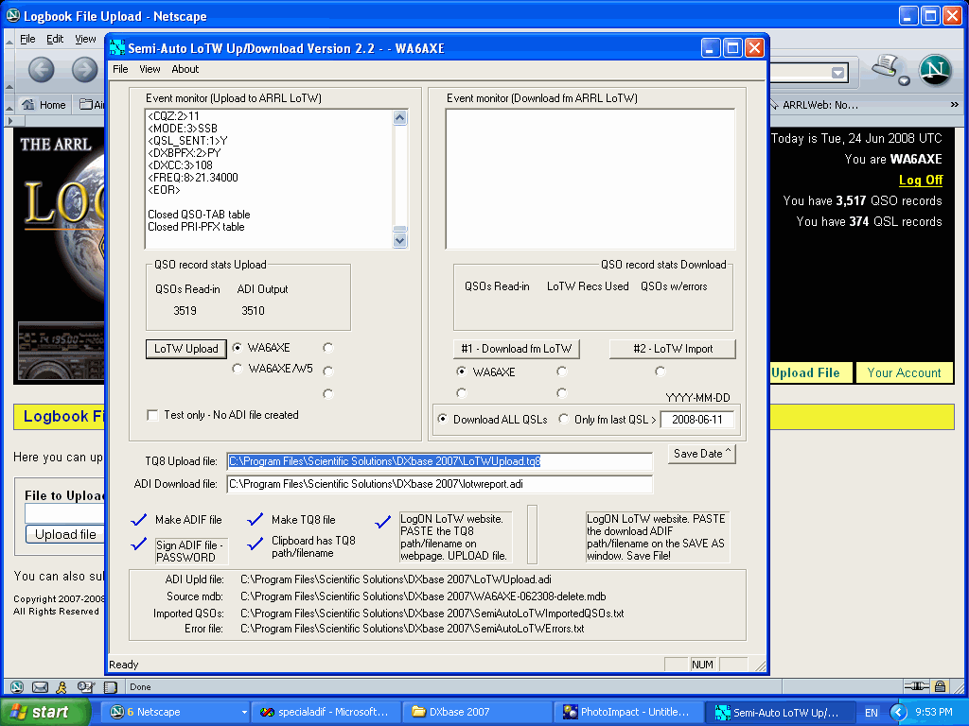Click Semi-Auto LoTW title bar icon
This screenshot has height=726, width=969.
pyautogui.click(x=116, y=47)
